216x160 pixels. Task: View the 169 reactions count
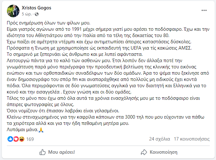click(x=30, y=139)
